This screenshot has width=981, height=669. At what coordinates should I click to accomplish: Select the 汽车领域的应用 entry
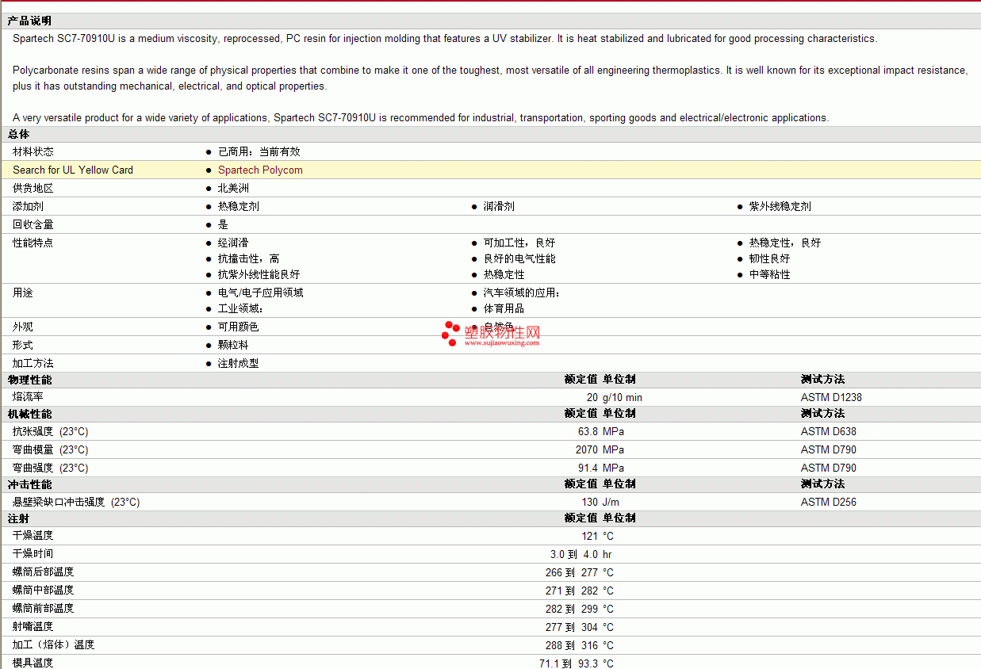pos(522,292)
